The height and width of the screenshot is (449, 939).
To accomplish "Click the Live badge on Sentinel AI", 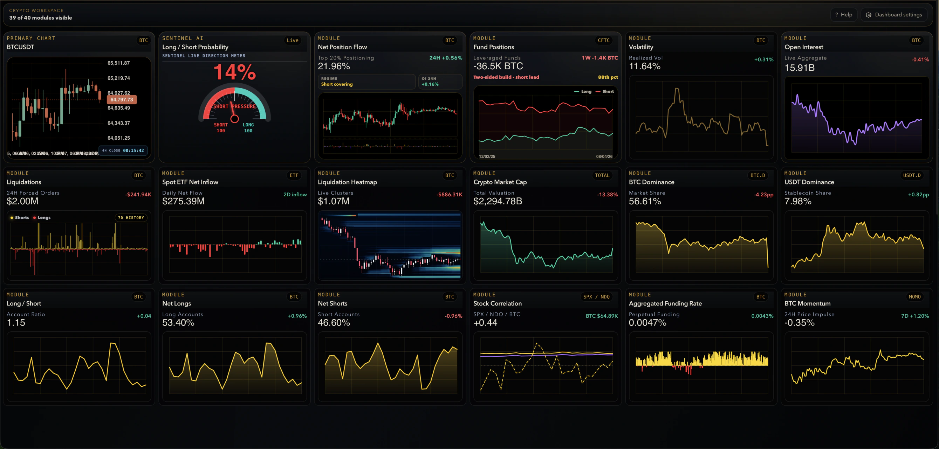I will [x=292, y=41].
